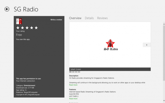
Task: Go back using the arrow icon
Action: pos(7,9)
